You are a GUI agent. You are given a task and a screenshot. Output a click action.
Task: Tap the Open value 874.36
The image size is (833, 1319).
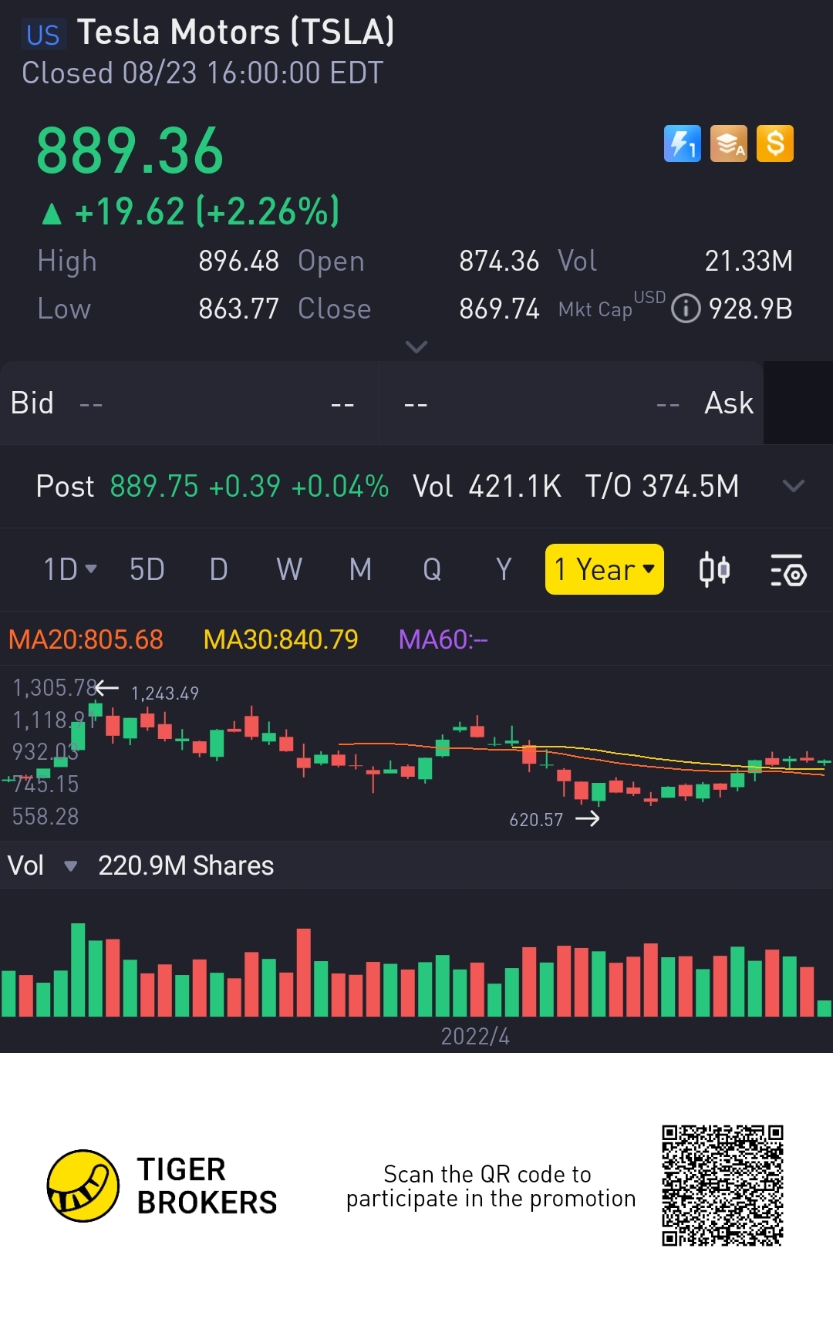pyautogui.click(x=499, y=261)
